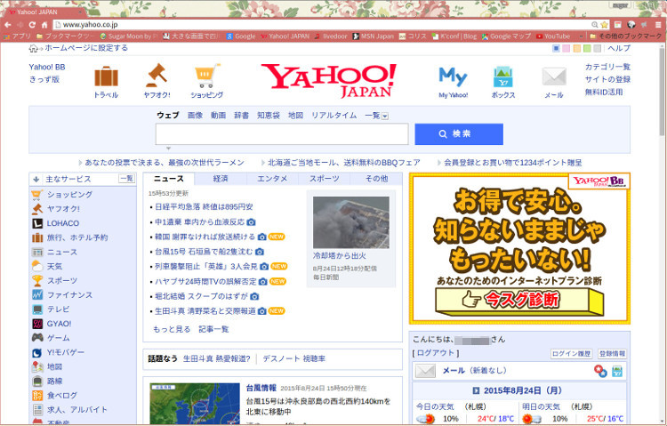This screenshot has width=667, height=426.
Task: Click the browser address bar
Action: pos(324,25)
